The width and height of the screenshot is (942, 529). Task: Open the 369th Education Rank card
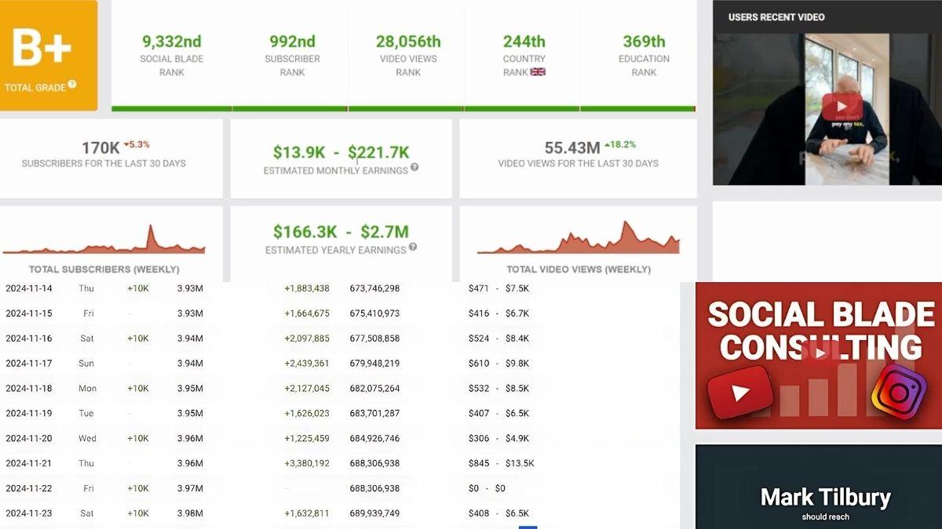[644, 55]
